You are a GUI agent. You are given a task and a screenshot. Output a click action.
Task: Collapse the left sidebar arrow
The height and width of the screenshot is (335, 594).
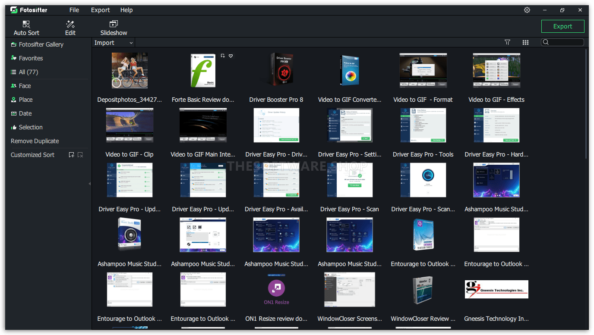[90, 184]
